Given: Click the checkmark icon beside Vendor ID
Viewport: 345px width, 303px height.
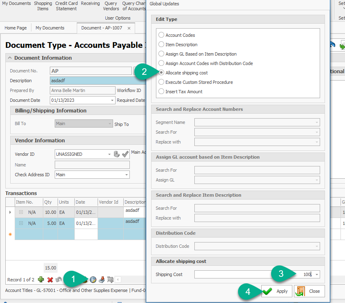Looking at the screenshot, I should tap(125, 154).
